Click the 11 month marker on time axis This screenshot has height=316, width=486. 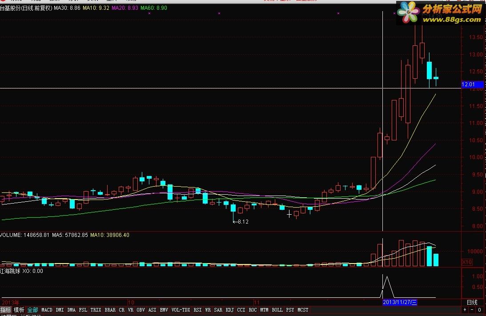click(256, 302)
